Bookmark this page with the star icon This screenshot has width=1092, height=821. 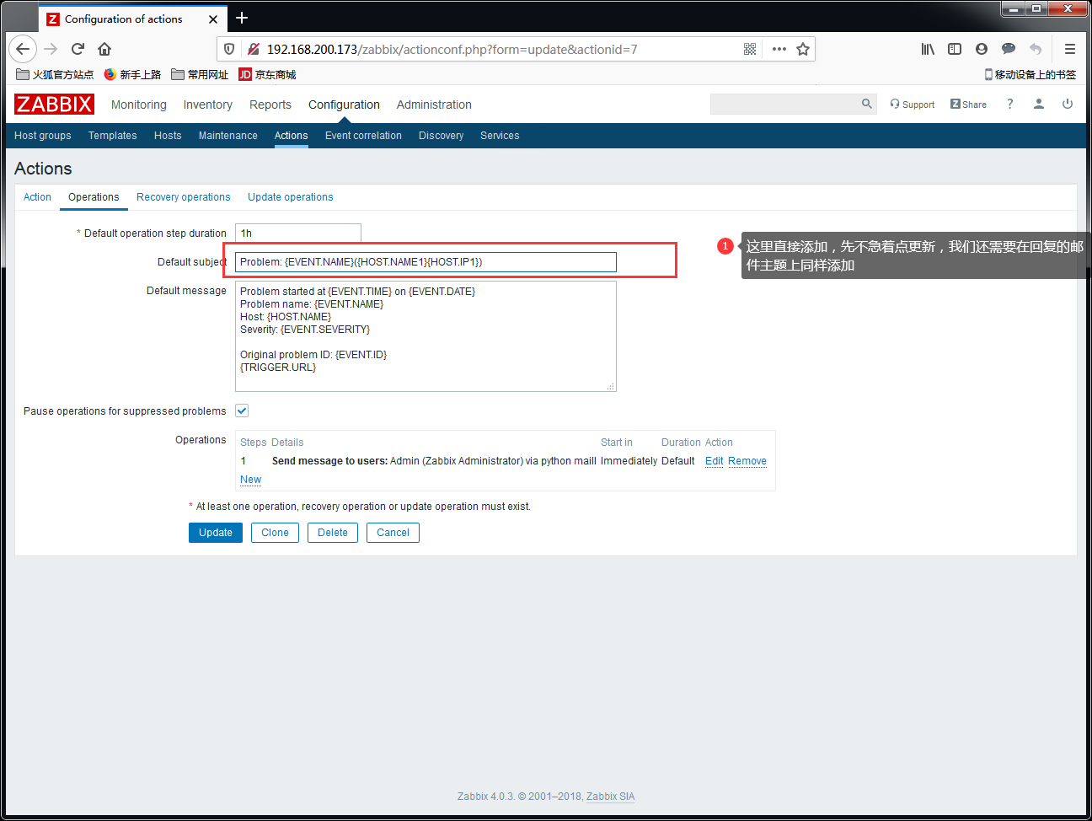point(803,49)
